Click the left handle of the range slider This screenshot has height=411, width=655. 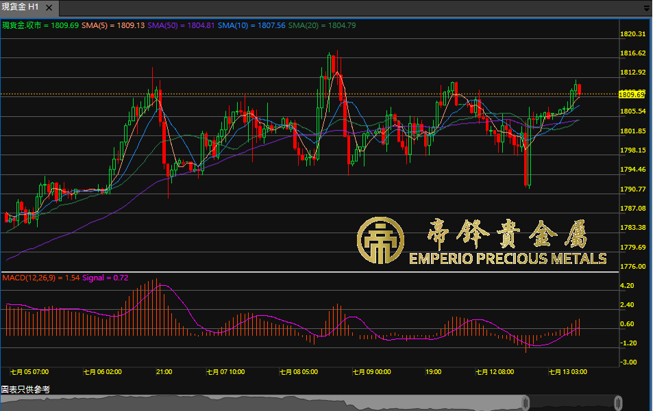tap(526, 402)
